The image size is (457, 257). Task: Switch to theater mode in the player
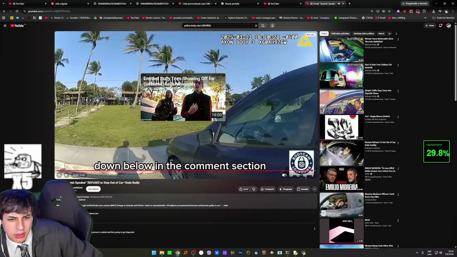305,175
